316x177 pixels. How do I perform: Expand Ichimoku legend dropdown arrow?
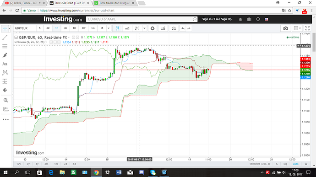click(46, 42)
